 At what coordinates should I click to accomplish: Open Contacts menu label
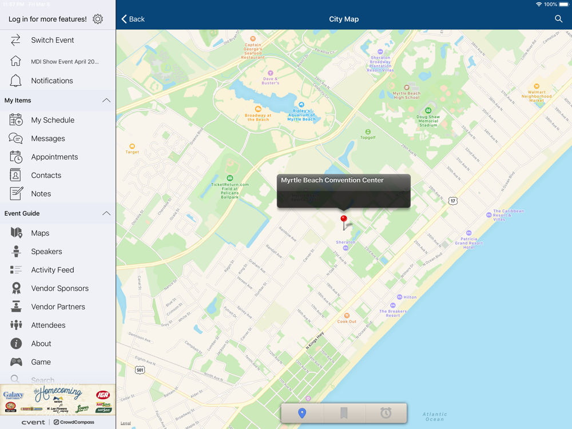pos(46,176)
